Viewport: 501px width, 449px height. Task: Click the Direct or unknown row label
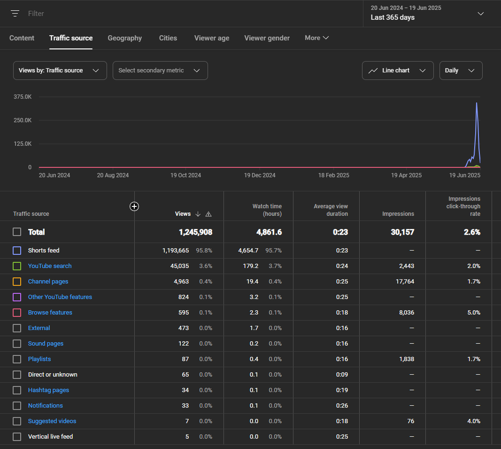tap(53, 375)
